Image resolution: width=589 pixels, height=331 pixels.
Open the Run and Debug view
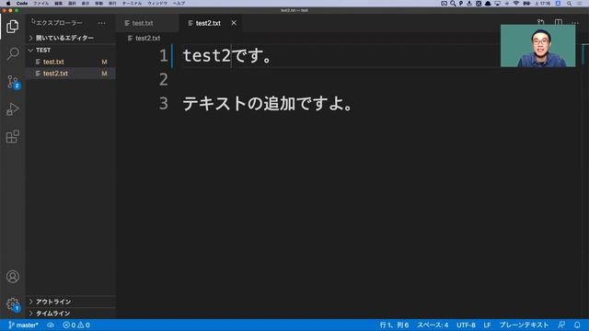(12, 109)
